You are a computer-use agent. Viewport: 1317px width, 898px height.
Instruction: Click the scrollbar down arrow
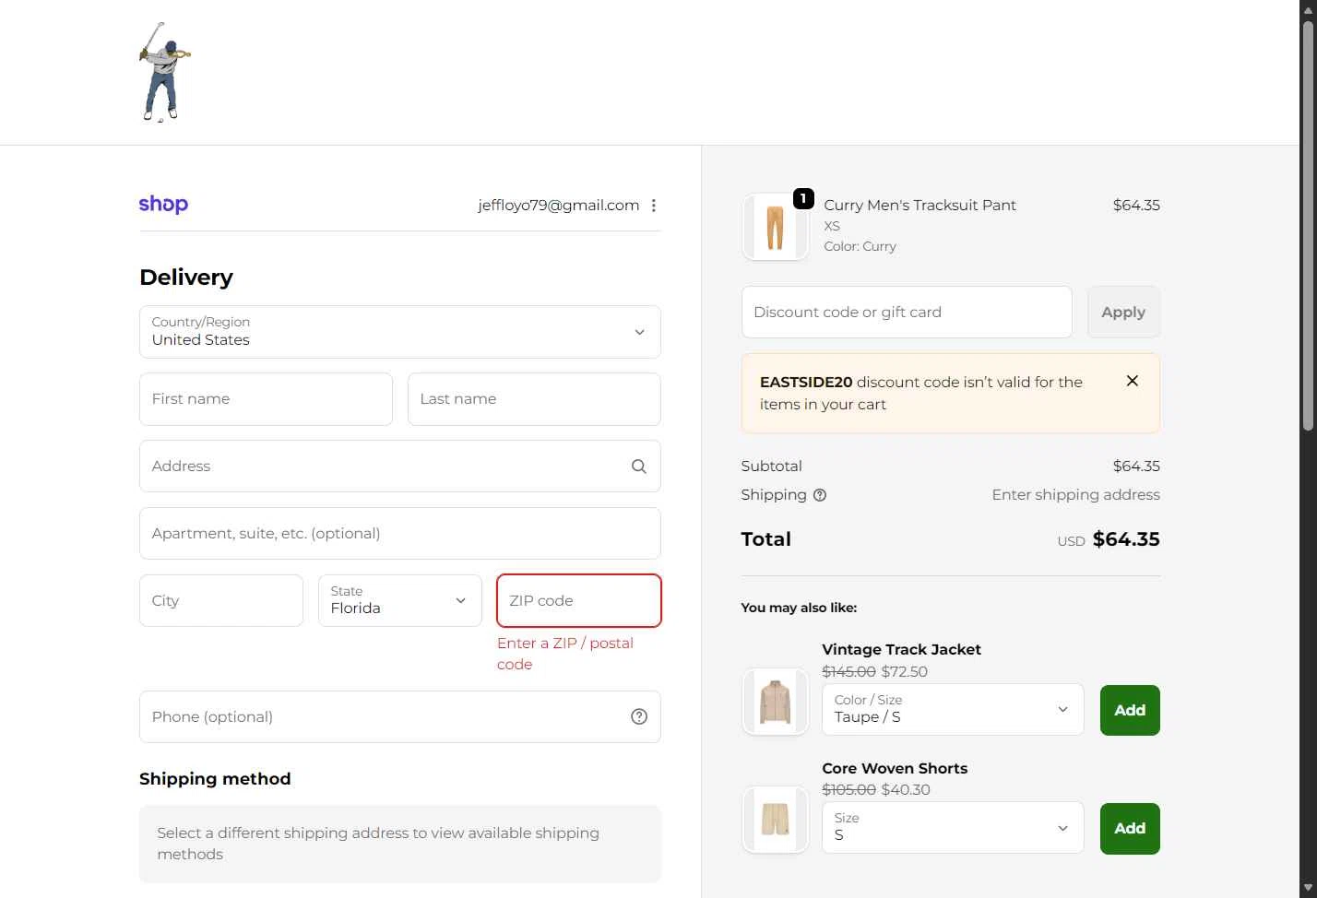tap(1308, 888)
